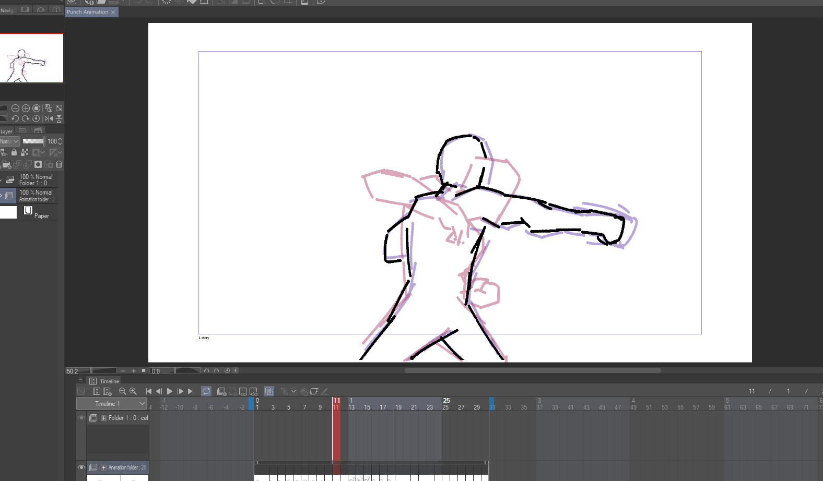Click the layer opacity stepper arrows

(60, 141)
